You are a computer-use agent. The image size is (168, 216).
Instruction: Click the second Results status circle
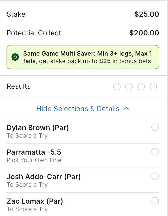[129, 87]
